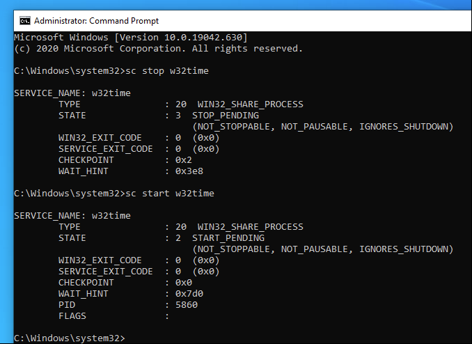The width and height of the screenshot is (472, 344).
Task: Click the Administrator: Command Prompt title text
Action: click(96, 21)
